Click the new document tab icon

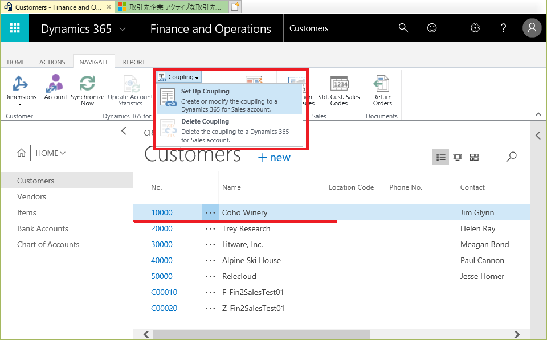click(235, 7)
